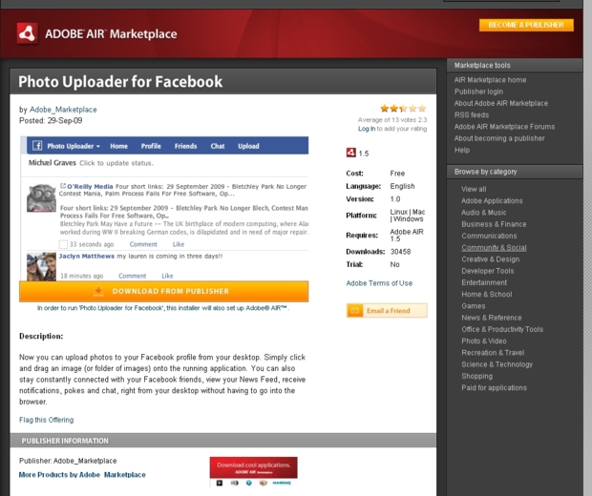Click the download arrow icon on the orange button
Screen dimensions: 592x496
click(98, 291)
